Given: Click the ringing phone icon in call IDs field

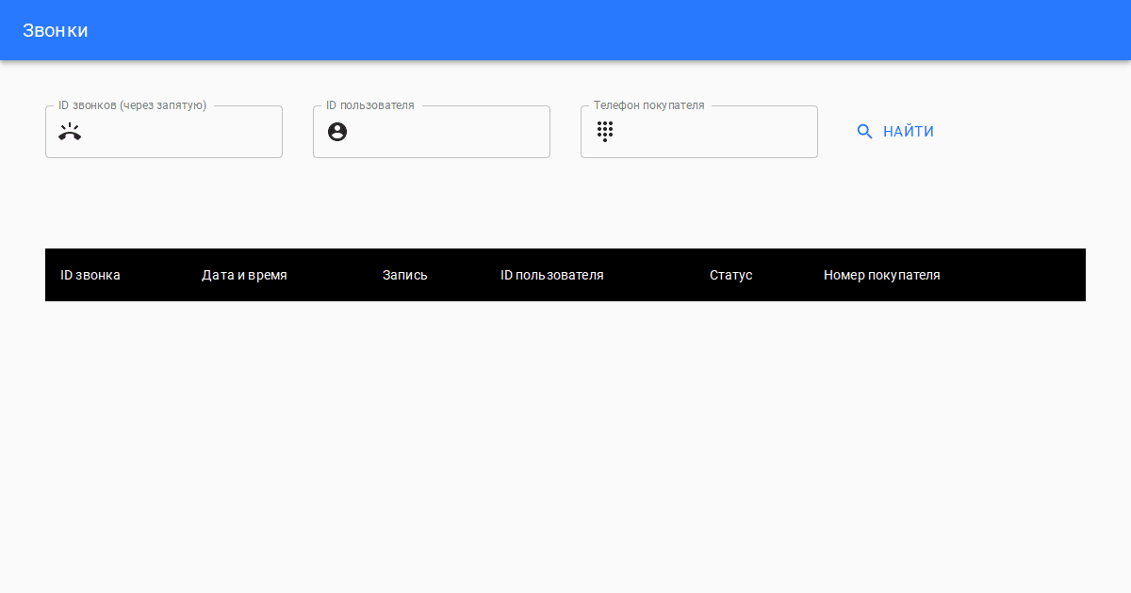Looking at the screenshot, I should pos(70,132).
